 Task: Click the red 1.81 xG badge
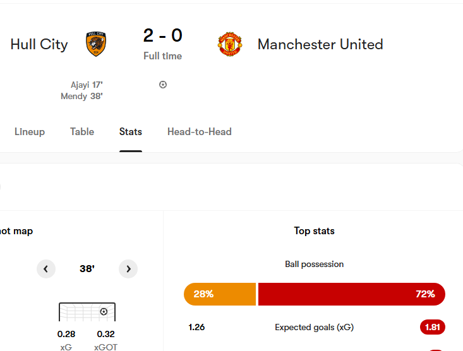coord(433,327)
